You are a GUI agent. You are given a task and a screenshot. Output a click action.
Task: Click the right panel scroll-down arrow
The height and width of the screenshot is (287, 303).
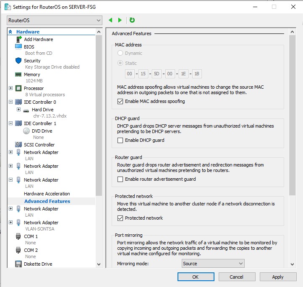(x=292, y=264)
